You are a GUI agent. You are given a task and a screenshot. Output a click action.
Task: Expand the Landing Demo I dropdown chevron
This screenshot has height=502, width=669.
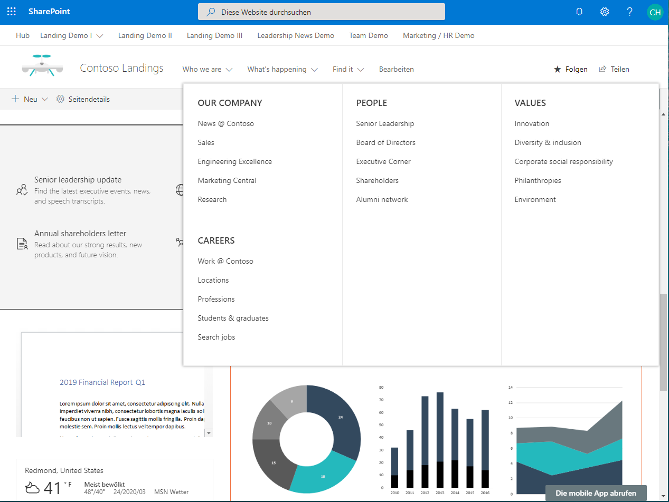(x=100, y=36)
